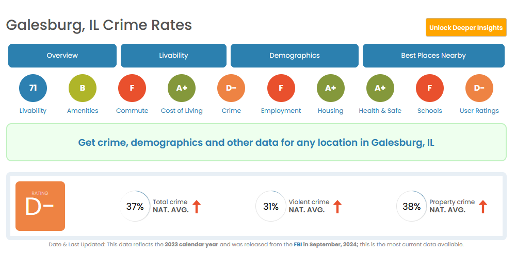Viewport: 516px width, 253px height.
Task: Click the User Ratings D- circle
Action: click(x=479, y=88)
